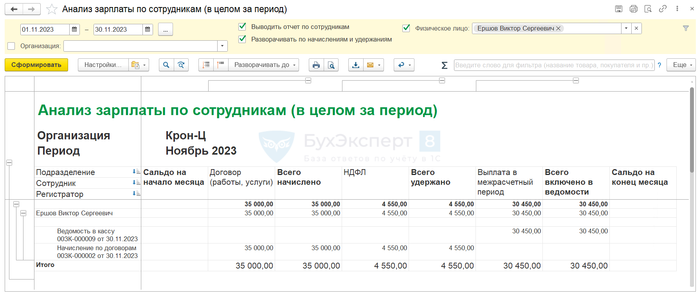Screen dimensions: 699x294
Task: Expand the Организация dropdown list
Action: pyautogui.click(x=222, y=46)
